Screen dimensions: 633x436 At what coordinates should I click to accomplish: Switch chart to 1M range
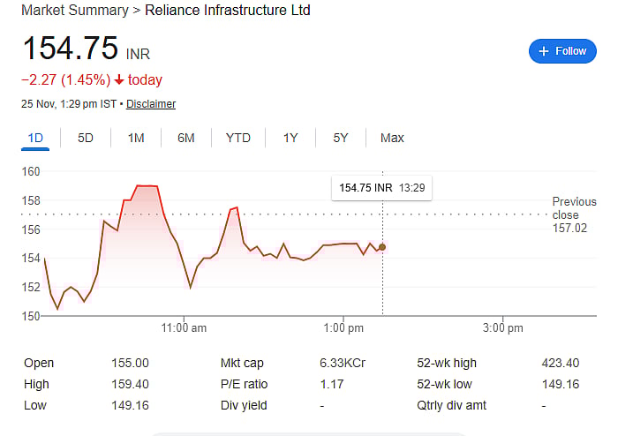[x=136, y=138]
